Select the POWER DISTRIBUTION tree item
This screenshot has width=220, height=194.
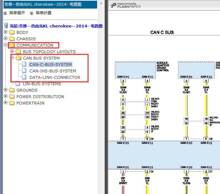[x=40, y=97]
